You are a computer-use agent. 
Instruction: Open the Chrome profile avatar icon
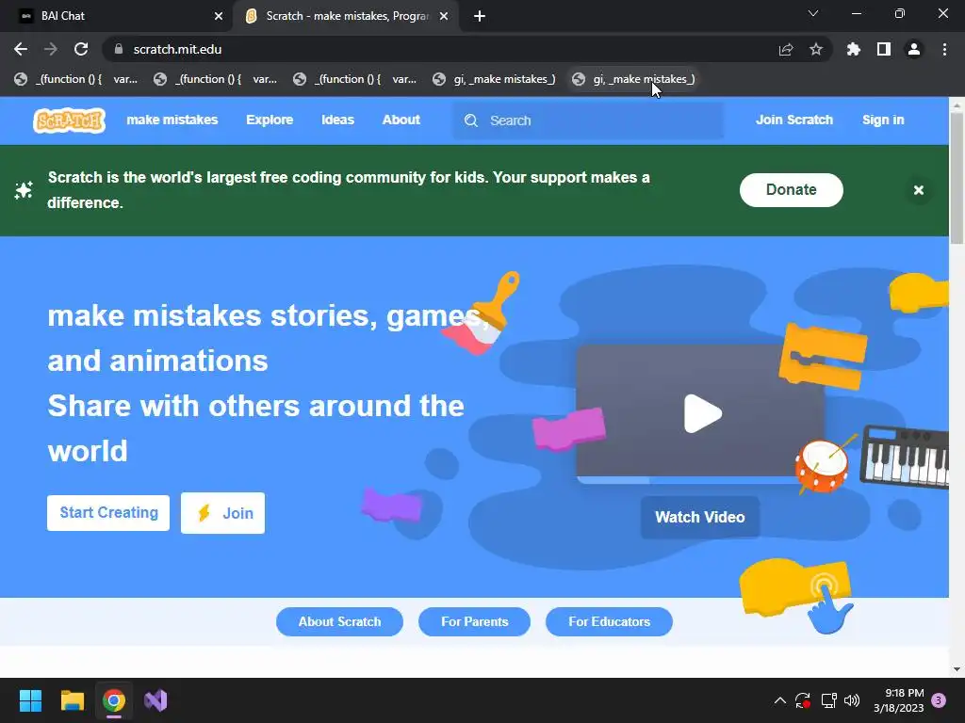pyautogui.click(x=914, y=49)
